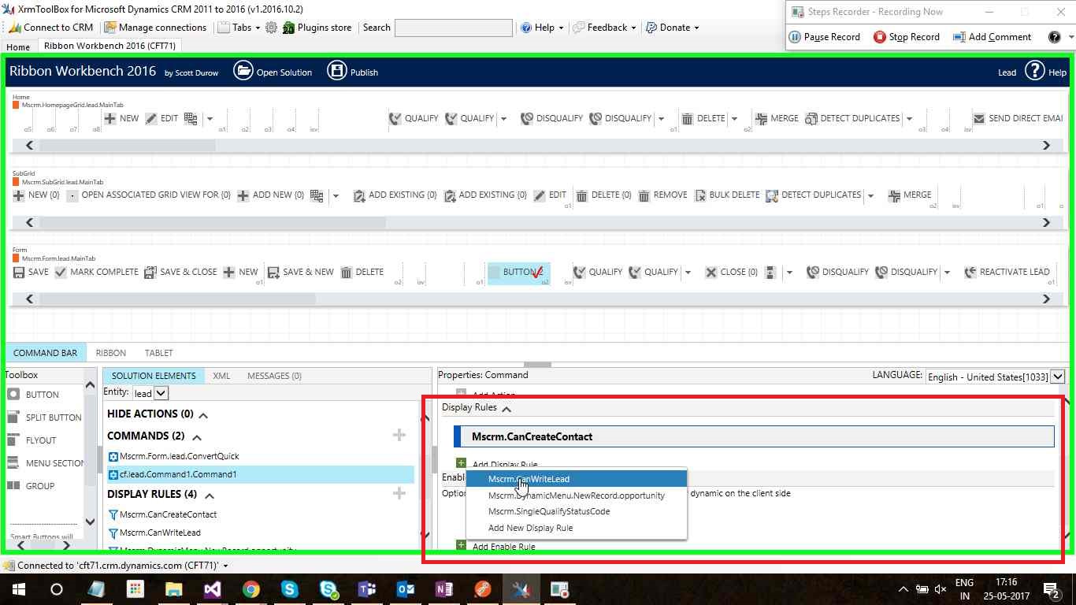Click MARK COMPLETE in Form row

point(96,272)
